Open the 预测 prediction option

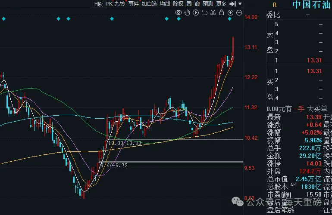point(208,4)
